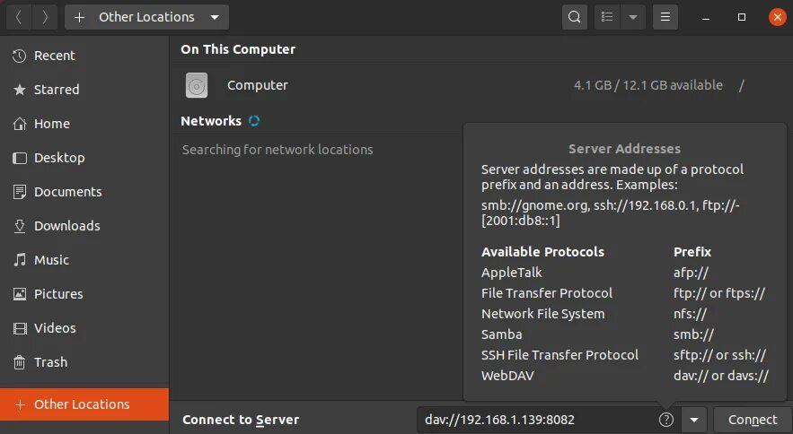Open the Starred sidebar item
This screenshot has height=434, width=793.
pyautogui.click(x=57, y=90)
